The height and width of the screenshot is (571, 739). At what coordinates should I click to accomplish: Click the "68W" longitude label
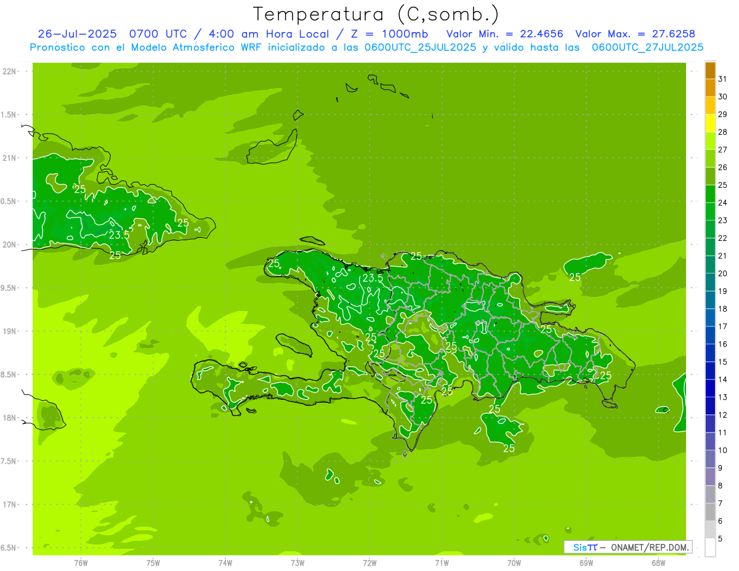658,563
